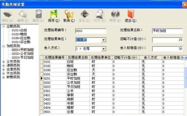Screen dimensions: 187x116
Task: Click the 编辑 (Edit) toolbar icon
Action: point(23,14)
